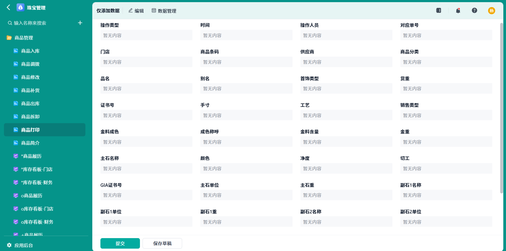The height and width of the screenshot is (251, 506).
Task: Click the dashboard icon beside *库存看板-财务
Action: click(16, 182)
